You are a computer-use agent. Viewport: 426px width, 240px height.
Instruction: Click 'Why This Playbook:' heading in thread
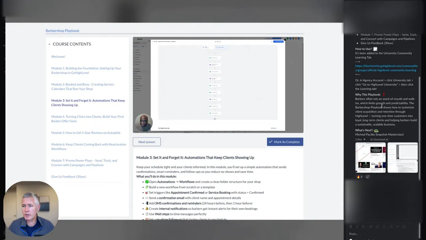[368, 95]
